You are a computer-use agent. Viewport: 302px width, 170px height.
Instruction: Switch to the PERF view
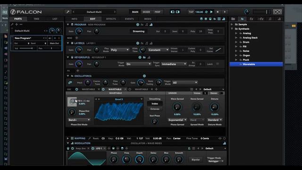(157, 12)
